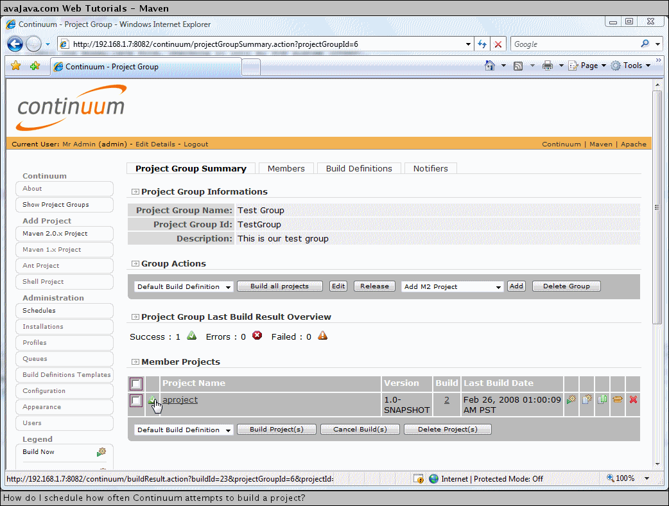This screenshot has height=506, width=669.
Task: Click the IE Back navigation arrow
Action: coord(15,44)
